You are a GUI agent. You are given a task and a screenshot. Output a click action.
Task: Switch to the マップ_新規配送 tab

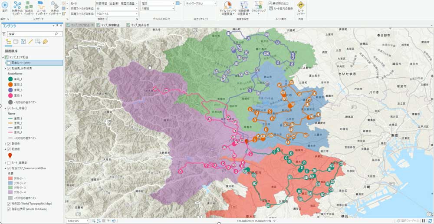pos(111,25)
